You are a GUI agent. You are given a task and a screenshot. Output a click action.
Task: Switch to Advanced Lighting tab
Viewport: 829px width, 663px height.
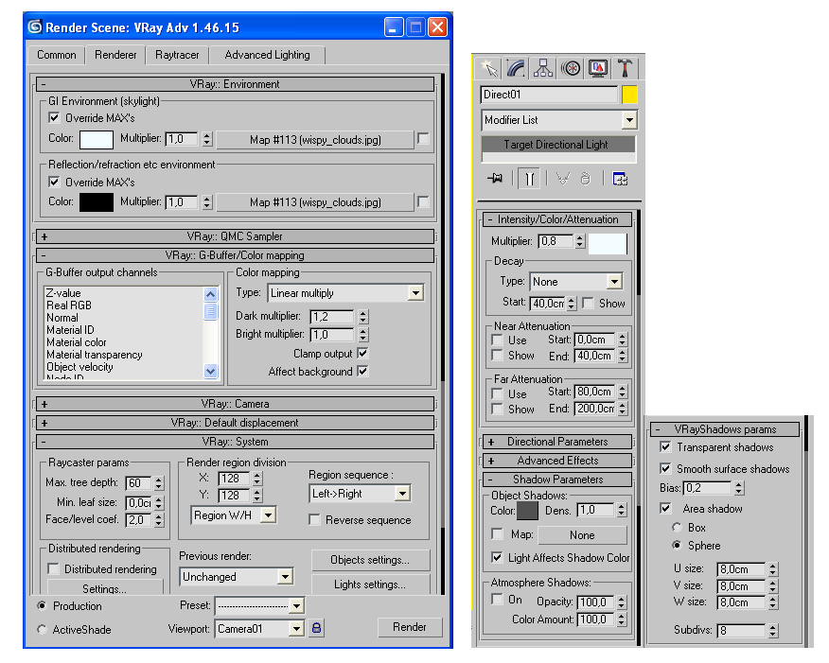(267, 55)
